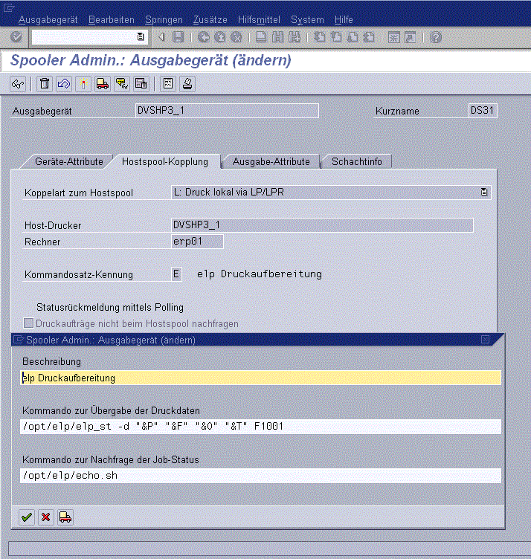The image size is (531, 559).
Task: Click the truck icon in dialog footer
Action: tap(65, 517)
